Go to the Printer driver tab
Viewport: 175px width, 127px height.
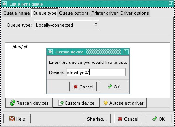tap(105, 13)
